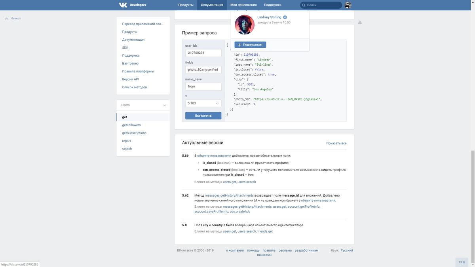Open the user avatar in header

[348, 5]
